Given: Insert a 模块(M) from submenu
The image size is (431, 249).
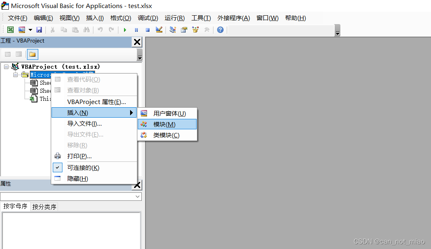Looking at the screenshot, I should [x=167, y=124].
